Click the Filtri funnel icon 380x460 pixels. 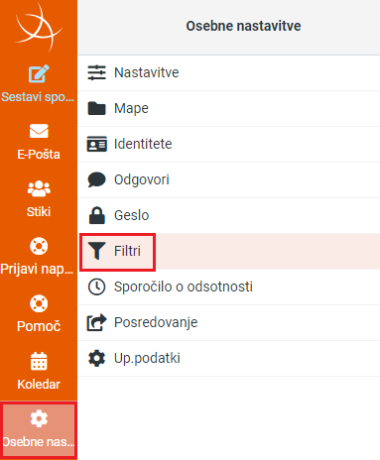96,251
